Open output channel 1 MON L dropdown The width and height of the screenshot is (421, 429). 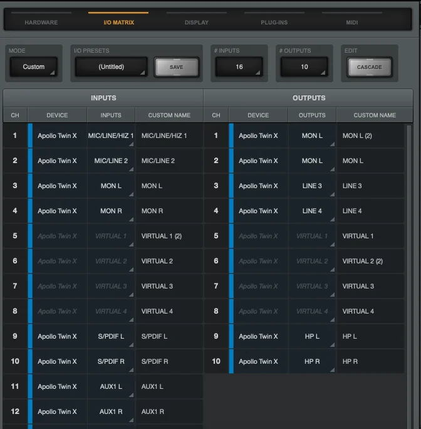312,135
